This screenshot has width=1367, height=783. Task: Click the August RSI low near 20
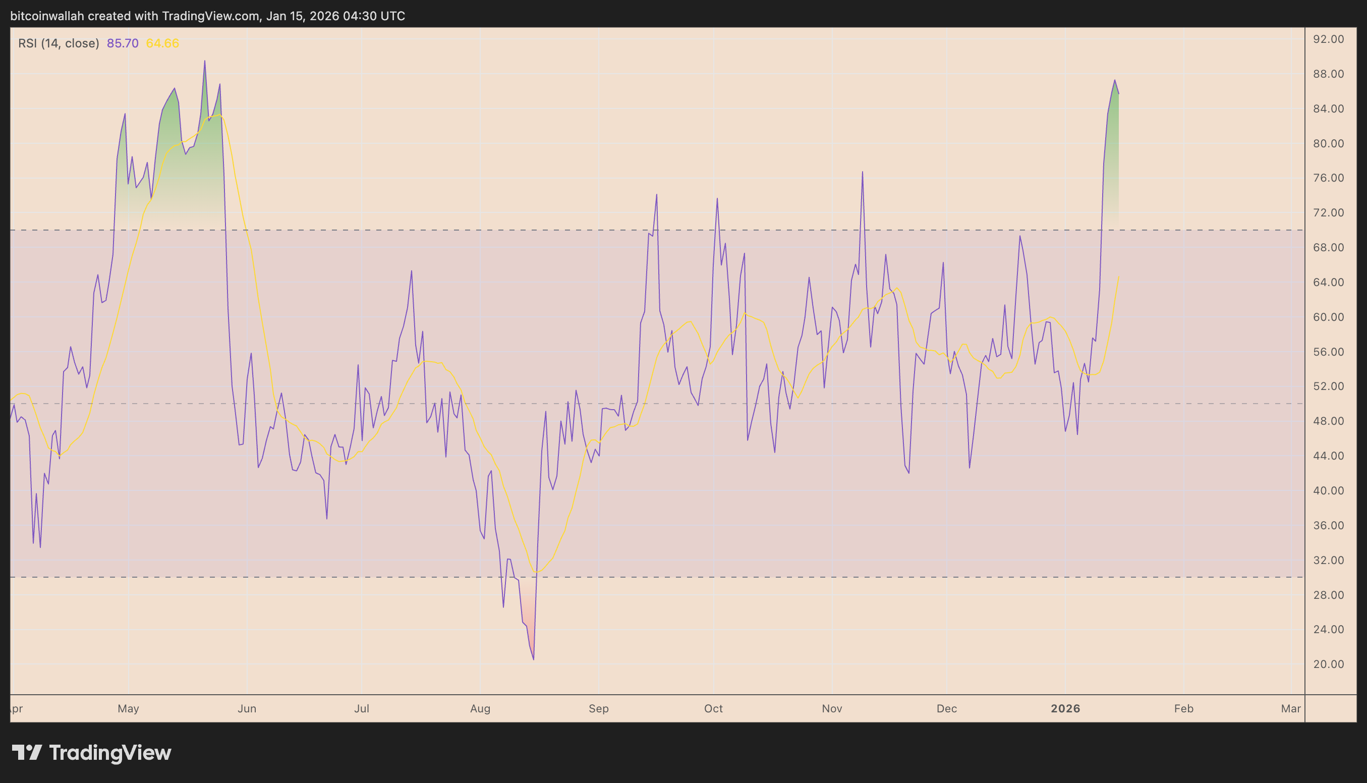533,658
